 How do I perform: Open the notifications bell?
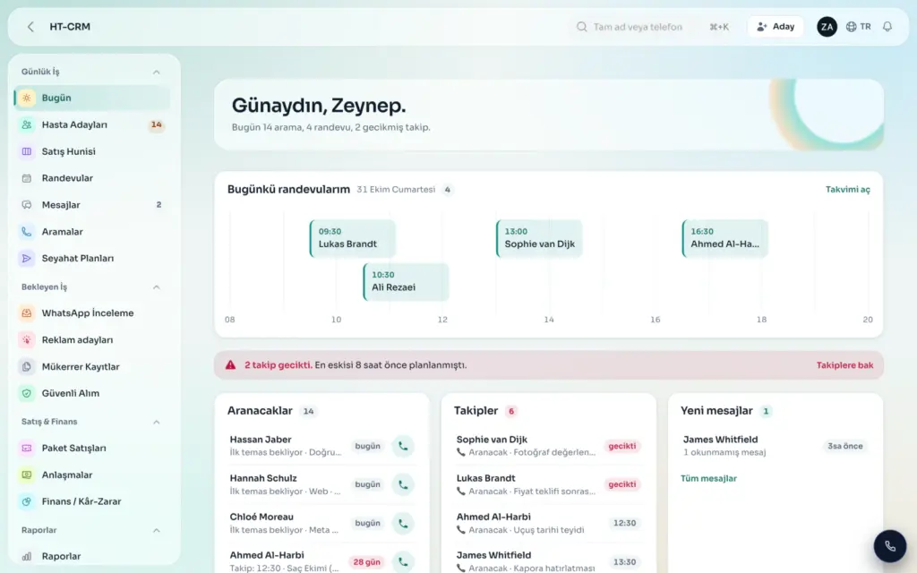click(887, 27)
